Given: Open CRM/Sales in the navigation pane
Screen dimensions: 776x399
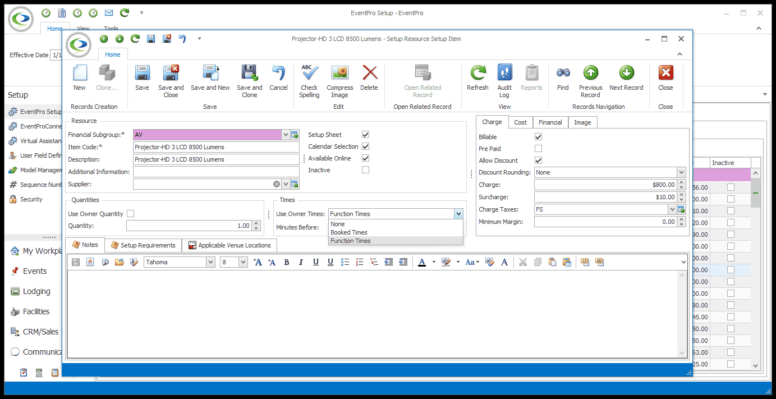Looking at the screenshot, I should pyautogui.click(x=40, y=332).
